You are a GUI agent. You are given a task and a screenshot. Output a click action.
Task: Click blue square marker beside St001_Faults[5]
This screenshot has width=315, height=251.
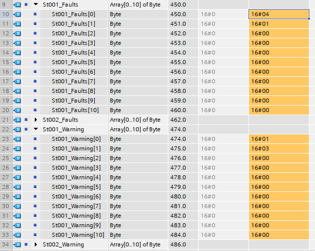[35, 62]
